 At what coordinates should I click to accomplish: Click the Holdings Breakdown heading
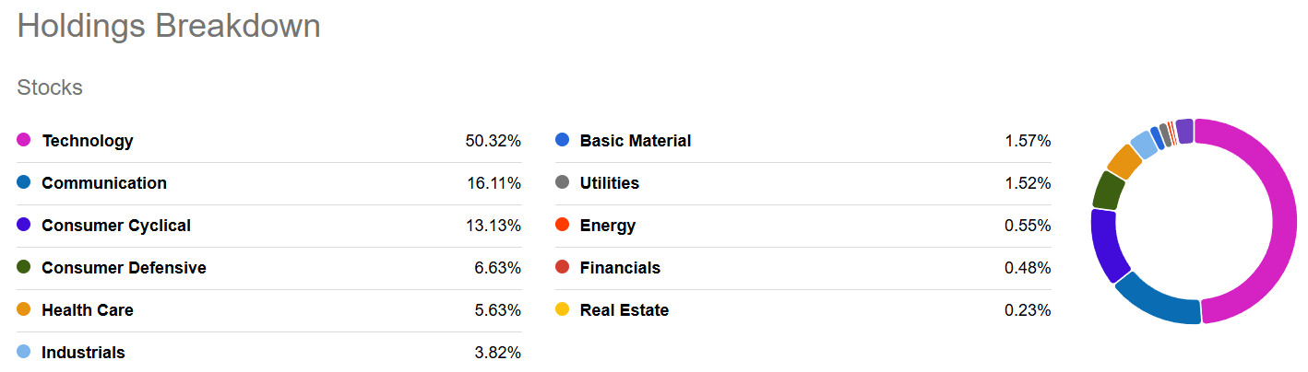click(169, 26)
